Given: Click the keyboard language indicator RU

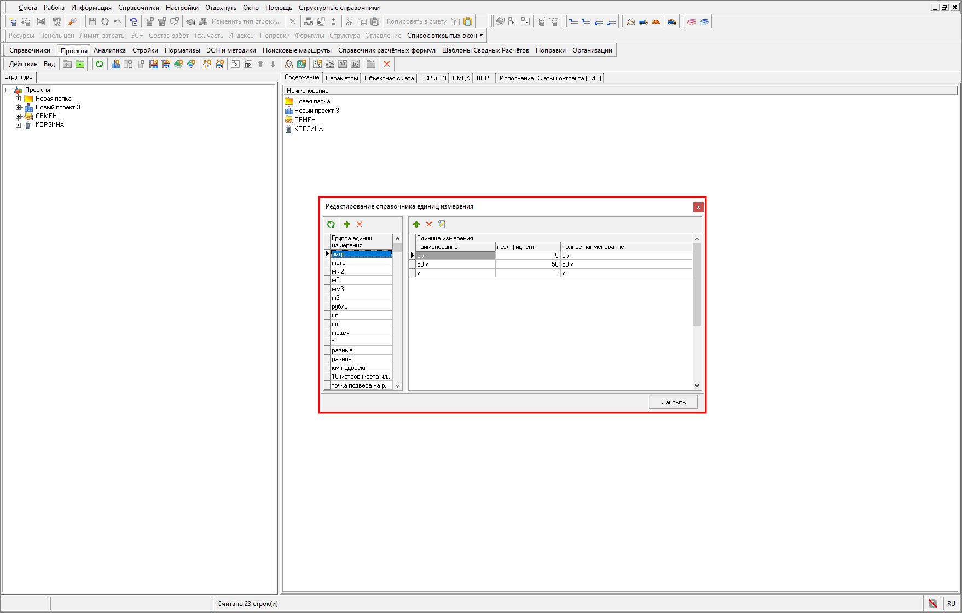Looking at the screenshot, I should (x=951, y=604).
